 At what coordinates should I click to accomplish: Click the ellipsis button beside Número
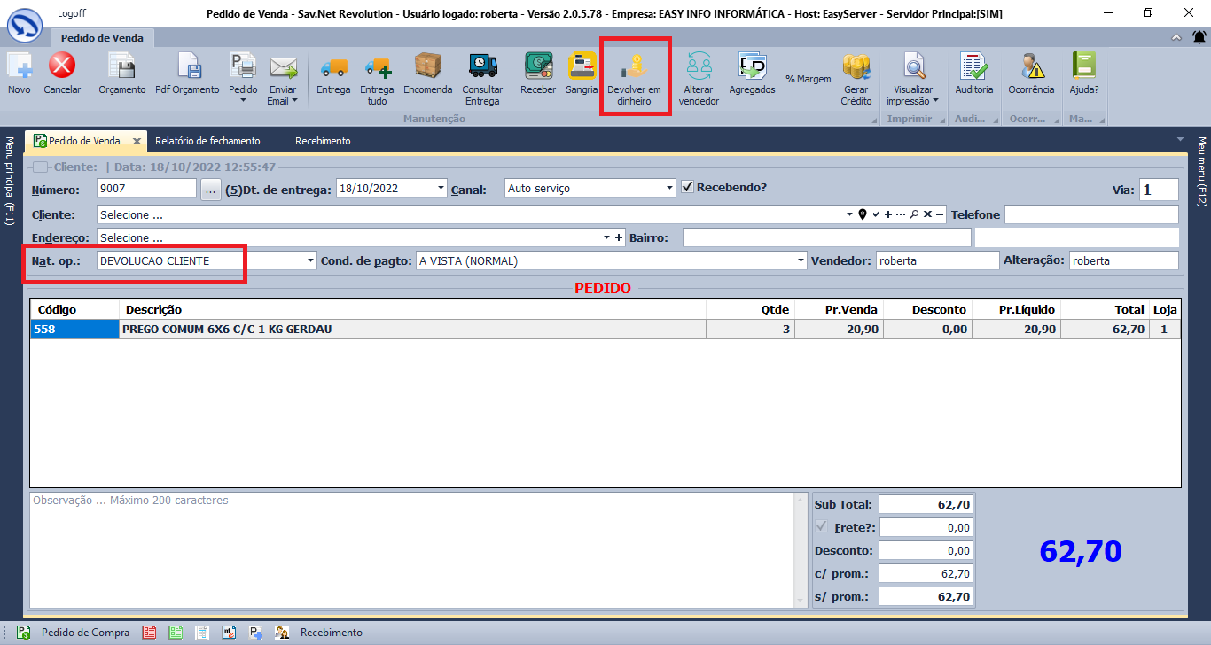(210, 189)
